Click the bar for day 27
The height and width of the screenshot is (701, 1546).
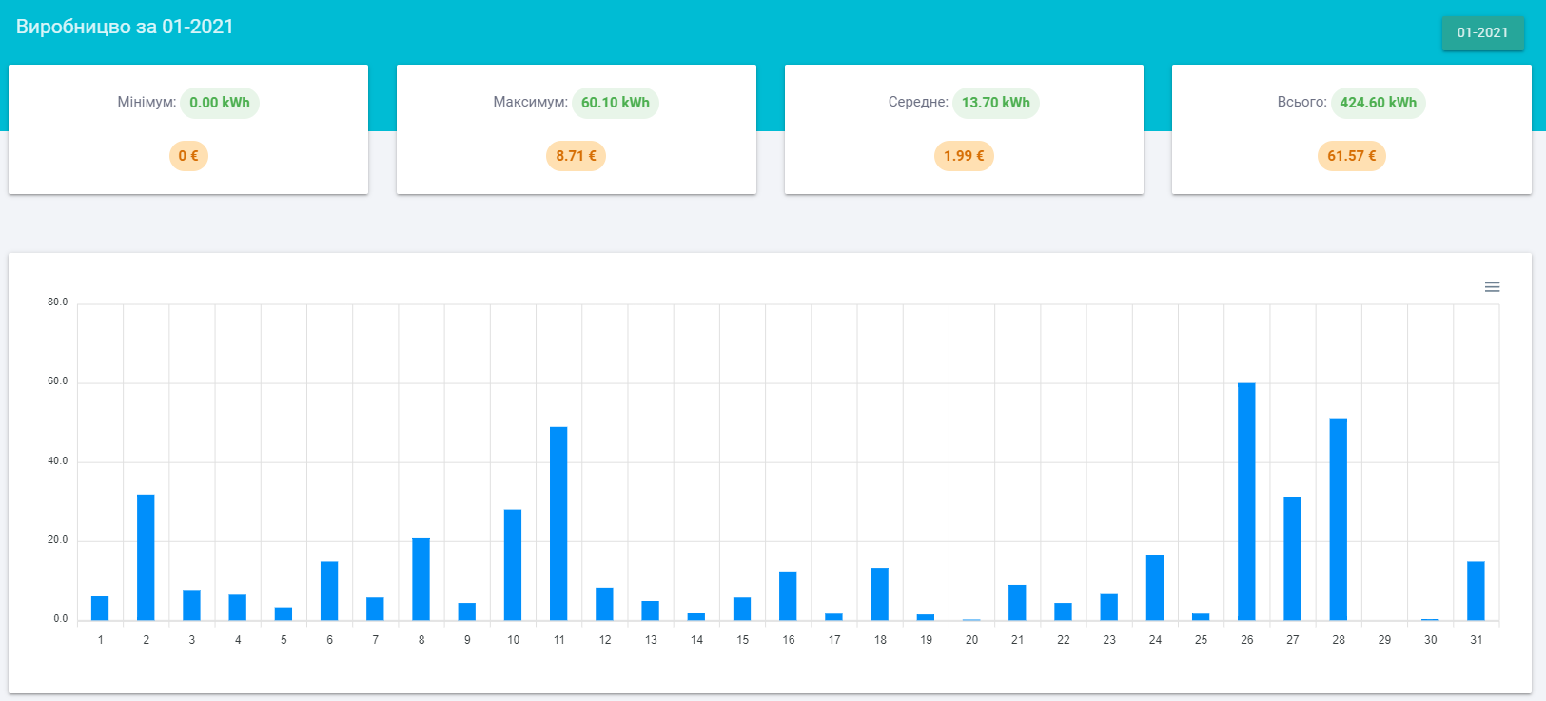pyautogui.click(x=1292, y=559)
